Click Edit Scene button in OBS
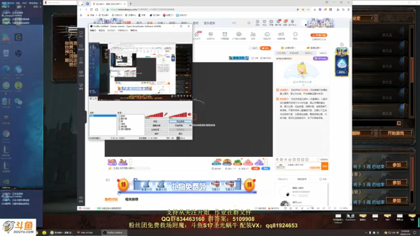 point(156,125)
